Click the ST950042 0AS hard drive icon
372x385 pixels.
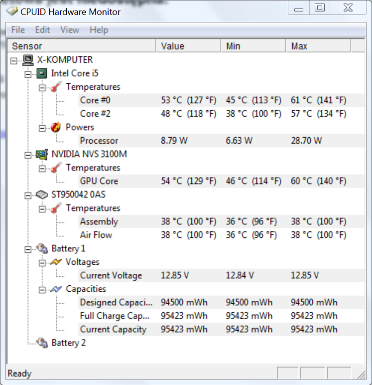click(x=42, y=194)
